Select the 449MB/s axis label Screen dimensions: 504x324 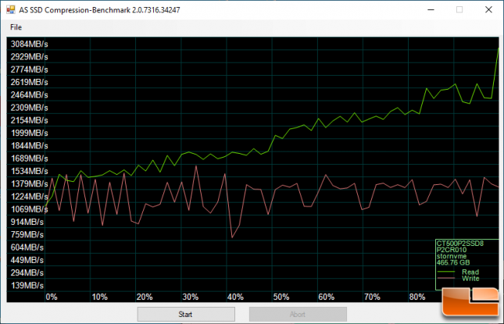click(27, 260)
